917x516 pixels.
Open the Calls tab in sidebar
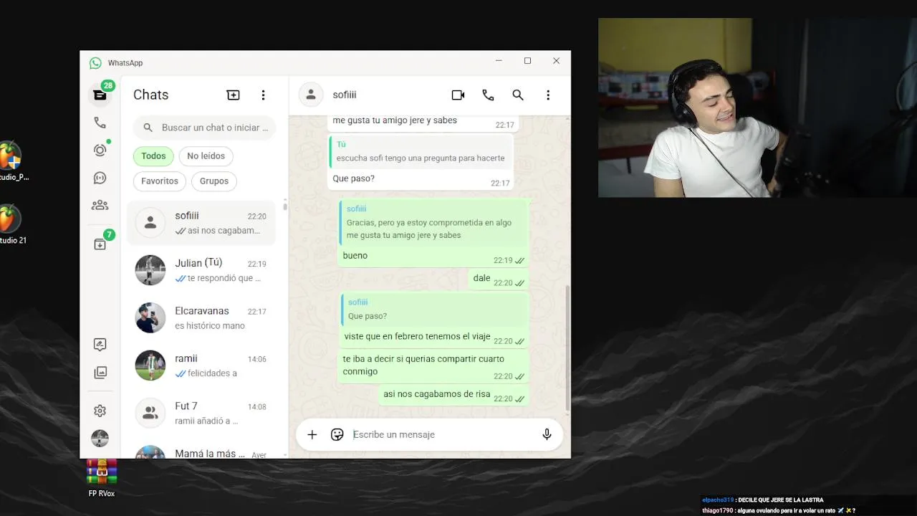[100, 123]
